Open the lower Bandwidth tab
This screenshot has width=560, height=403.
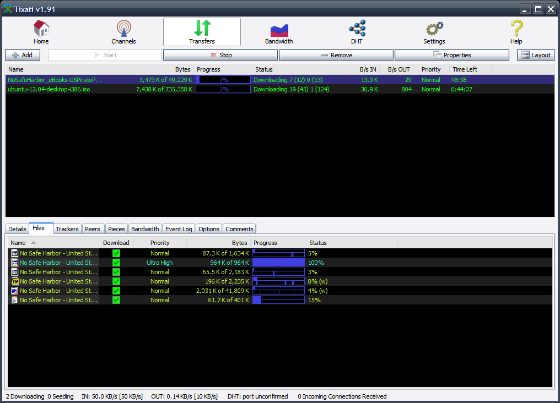[x=145, y=229]
